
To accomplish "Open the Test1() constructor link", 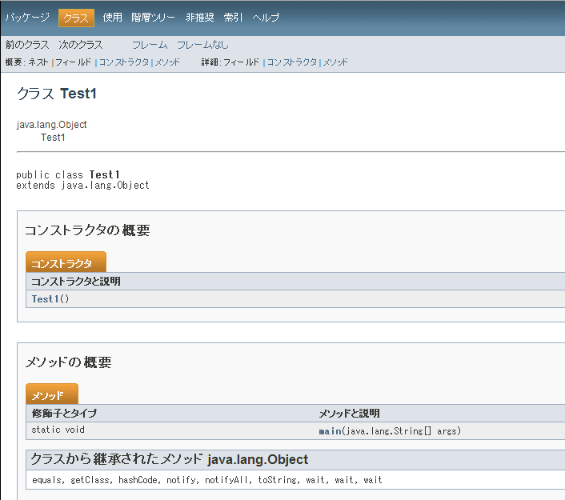I will click(x=46, y=299).
